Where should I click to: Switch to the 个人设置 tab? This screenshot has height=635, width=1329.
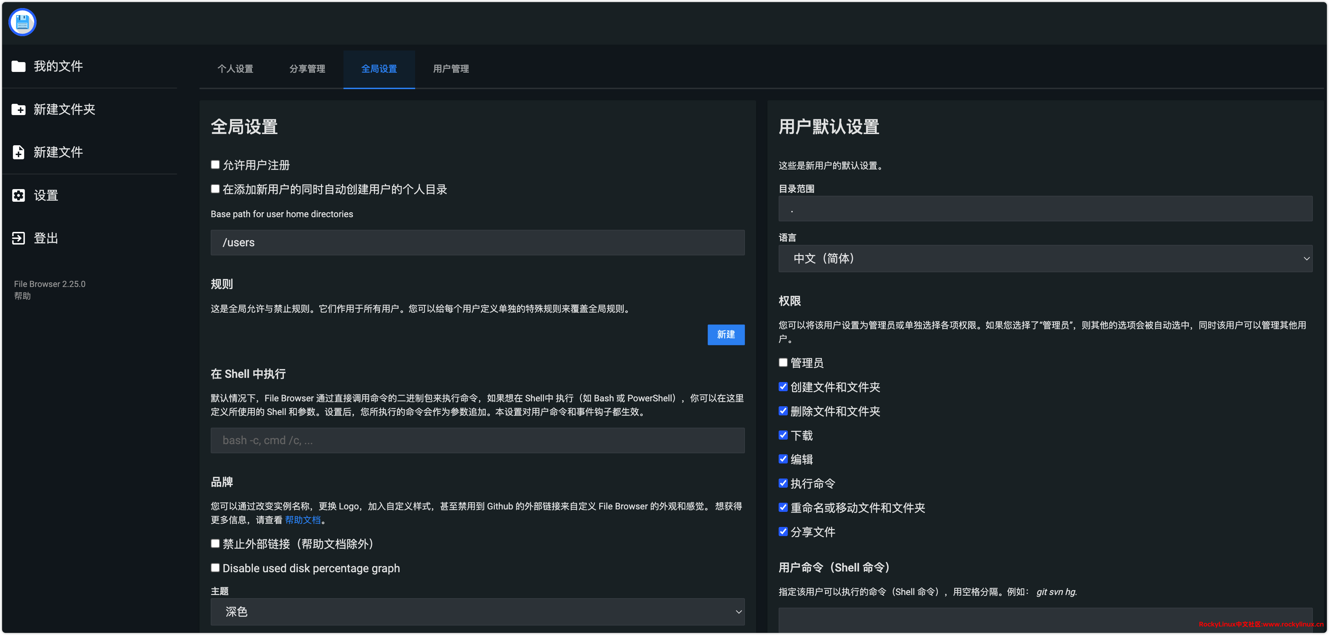pos(235,68)
